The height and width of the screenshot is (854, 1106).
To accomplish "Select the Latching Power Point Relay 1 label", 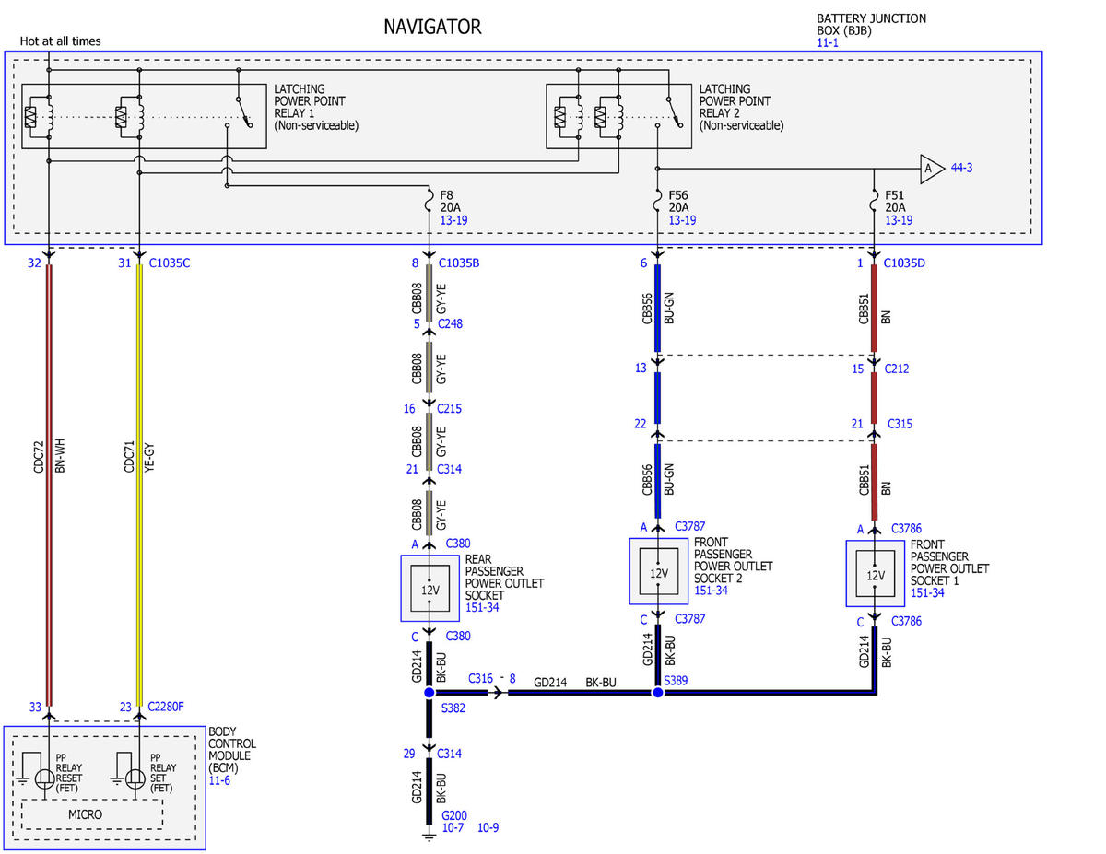I will [x=316, y=107].
